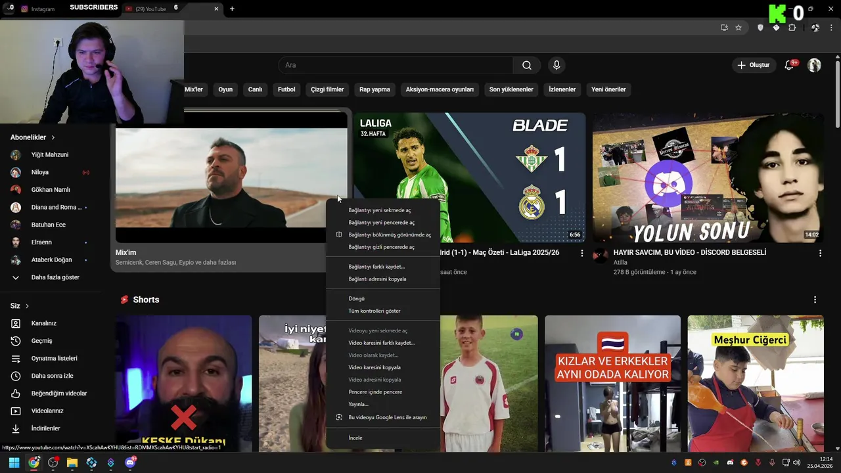Open a new browser tab

232,9
